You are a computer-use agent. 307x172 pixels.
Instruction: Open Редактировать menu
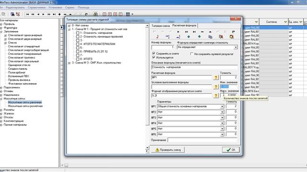tap(15, 8)
